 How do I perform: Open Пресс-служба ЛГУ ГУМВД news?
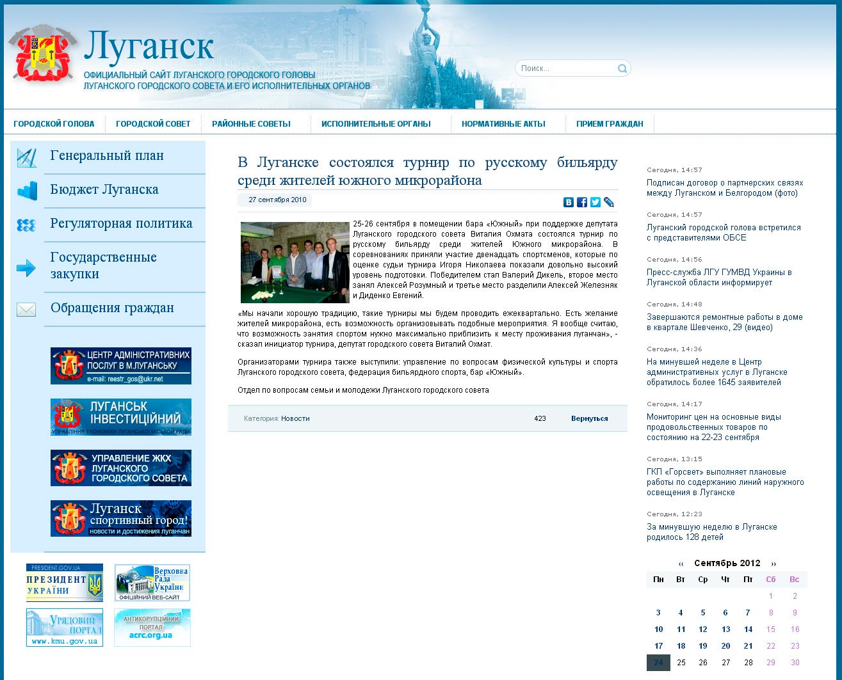[x=719, y=278]
